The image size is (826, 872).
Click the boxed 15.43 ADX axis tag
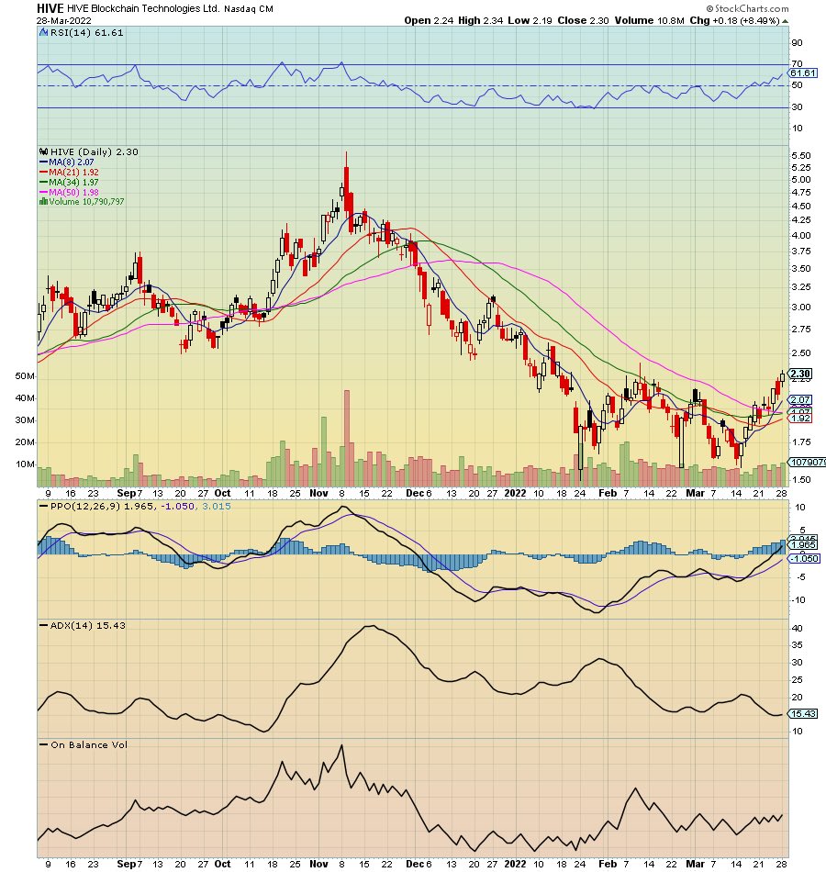803,713
